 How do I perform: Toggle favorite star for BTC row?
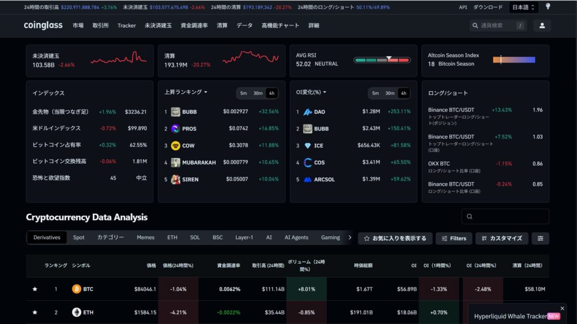[x=35, y=289]
